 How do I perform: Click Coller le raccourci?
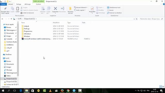(x=27, y=13)
